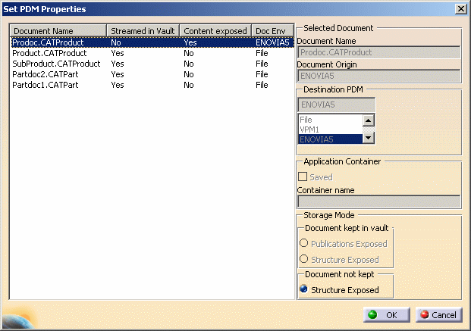
Task: Click the Destination PDM ENOVIA5 text field
Action: tap(337, 105)
